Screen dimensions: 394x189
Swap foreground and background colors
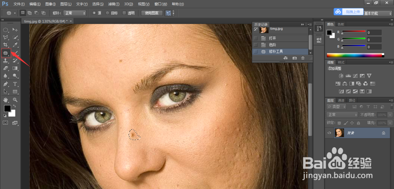(x=15, y=106)
